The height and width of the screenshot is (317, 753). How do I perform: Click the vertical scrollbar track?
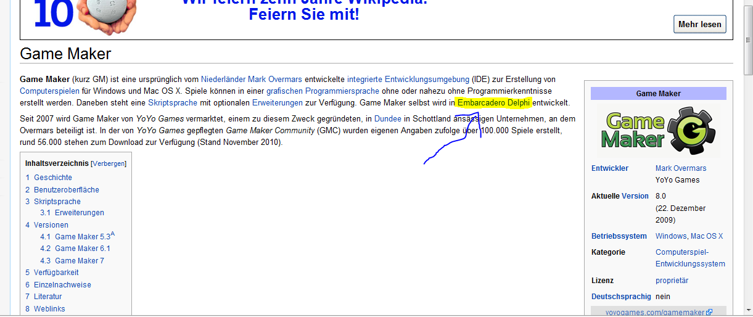coord(747,185)
